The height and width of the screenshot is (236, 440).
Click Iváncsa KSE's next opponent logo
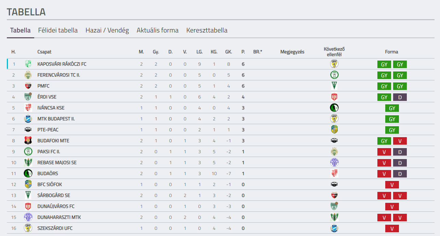(x=334, y=107)
